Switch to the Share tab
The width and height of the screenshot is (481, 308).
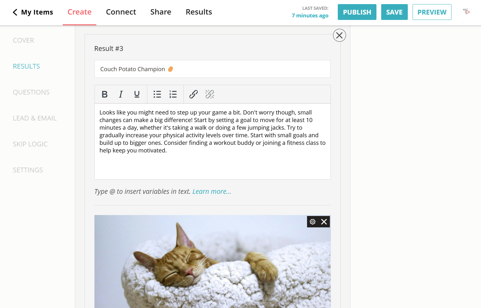(x=161, y=12)
